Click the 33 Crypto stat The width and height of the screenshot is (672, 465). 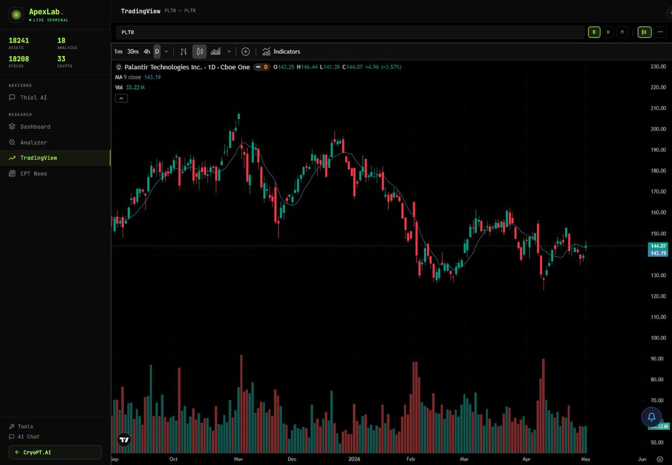(x=66, y=61)
